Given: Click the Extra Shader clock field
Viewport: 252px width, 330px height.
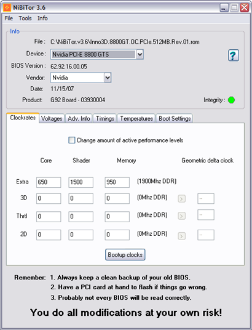Looking at the screenshot, I should pyautogui.click(x=81, y=182).
